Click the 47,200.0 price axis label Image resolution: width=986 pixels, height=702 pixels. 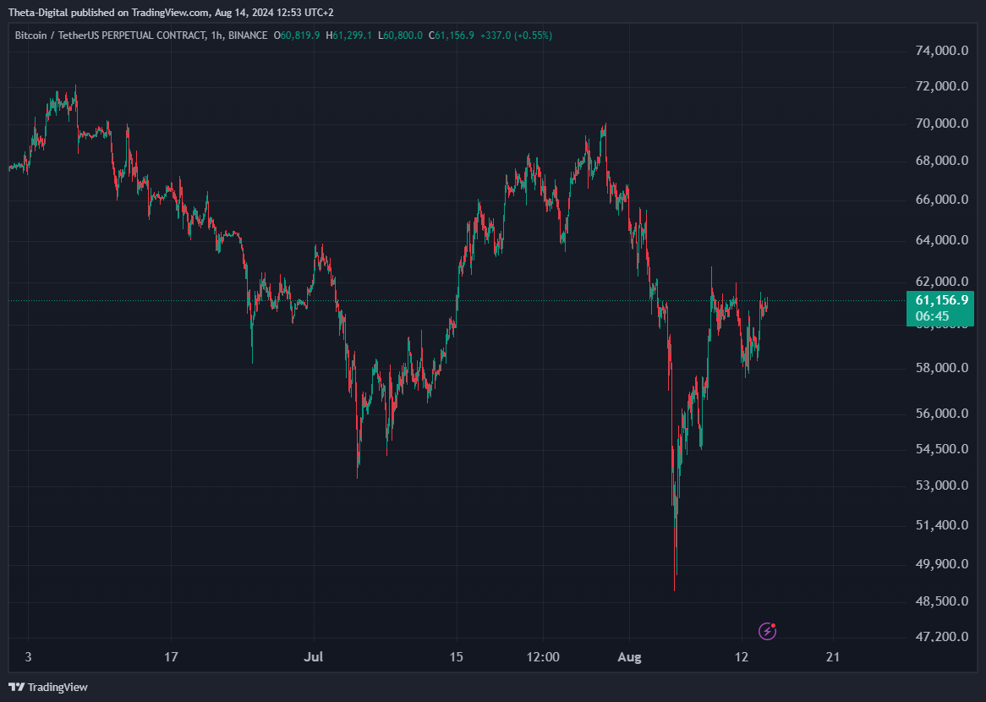click(941, 637)
